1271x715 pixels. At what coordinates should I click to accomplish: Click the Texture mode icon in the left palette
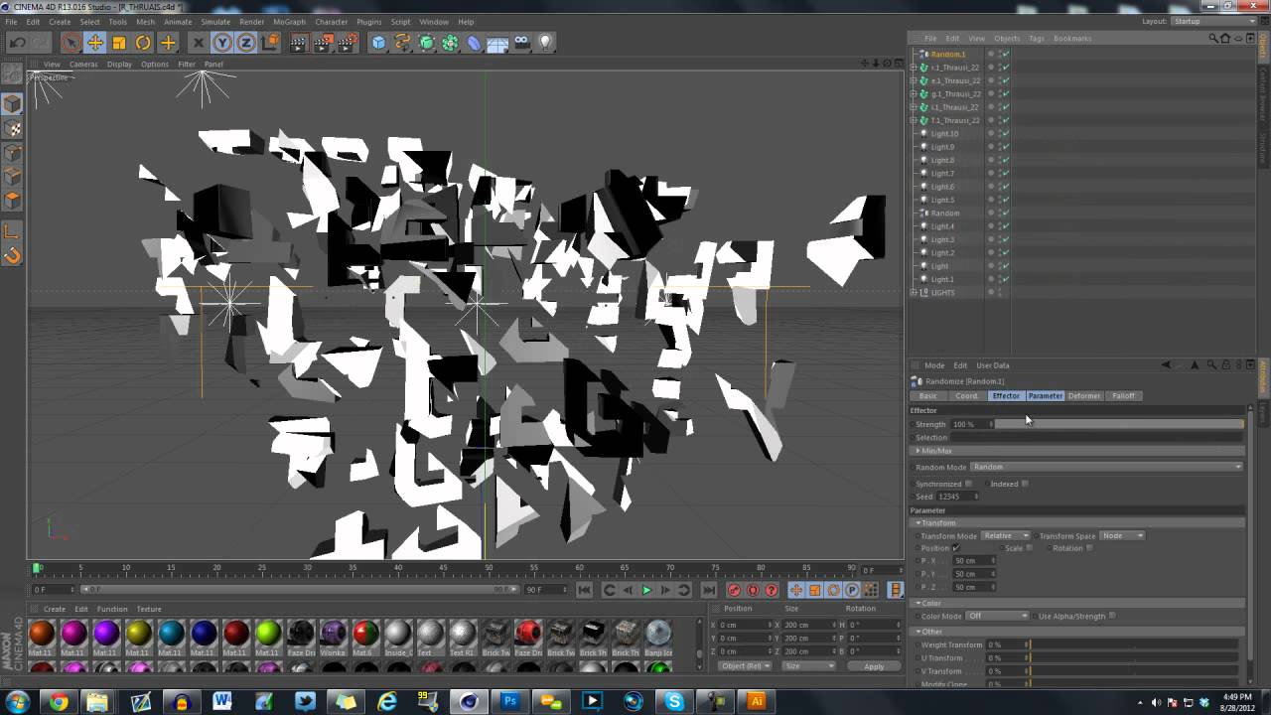[12, 128]
